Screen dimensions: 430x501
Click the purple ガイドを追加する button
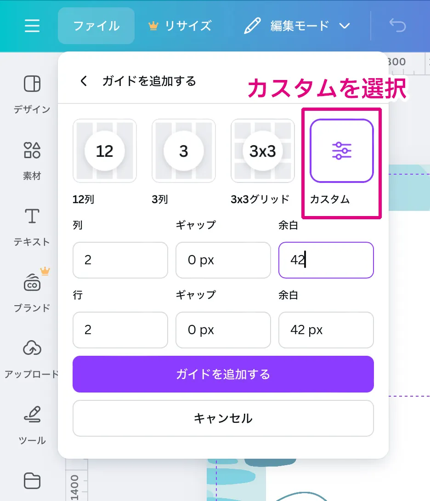click(x=223, y=374)
